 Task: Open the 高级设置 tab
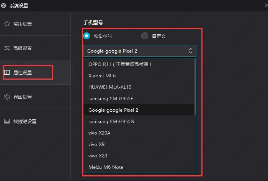pyautogui.click(x=35, y=48)
